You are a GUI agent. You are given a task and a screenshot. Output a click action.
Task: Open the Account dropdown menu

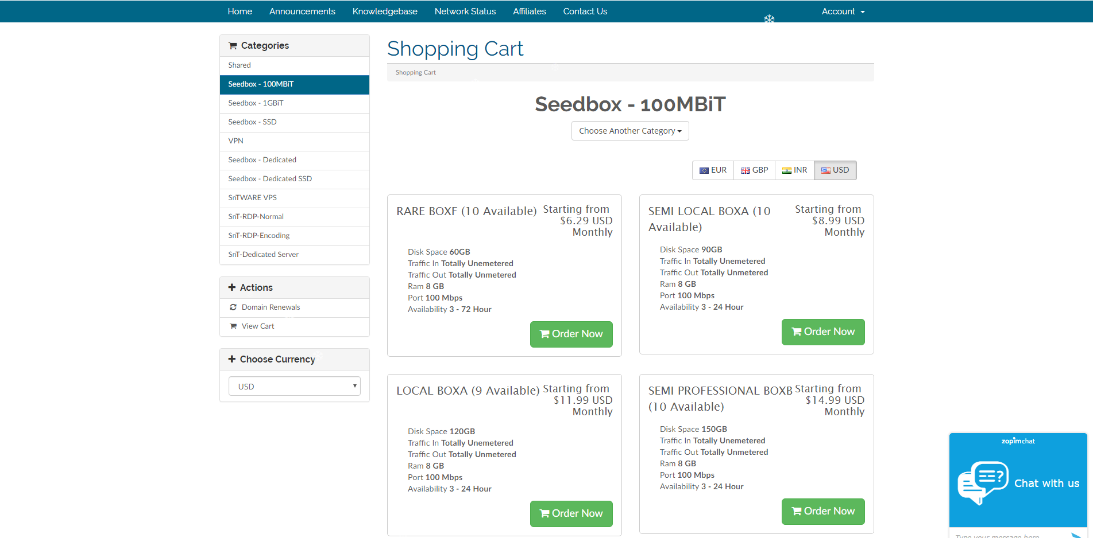[842, 11]
